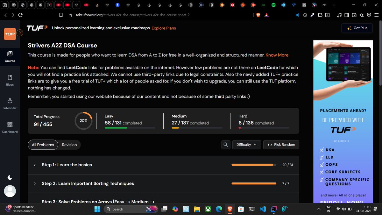Click the problem search magnifier icon

tap(226, 145)
